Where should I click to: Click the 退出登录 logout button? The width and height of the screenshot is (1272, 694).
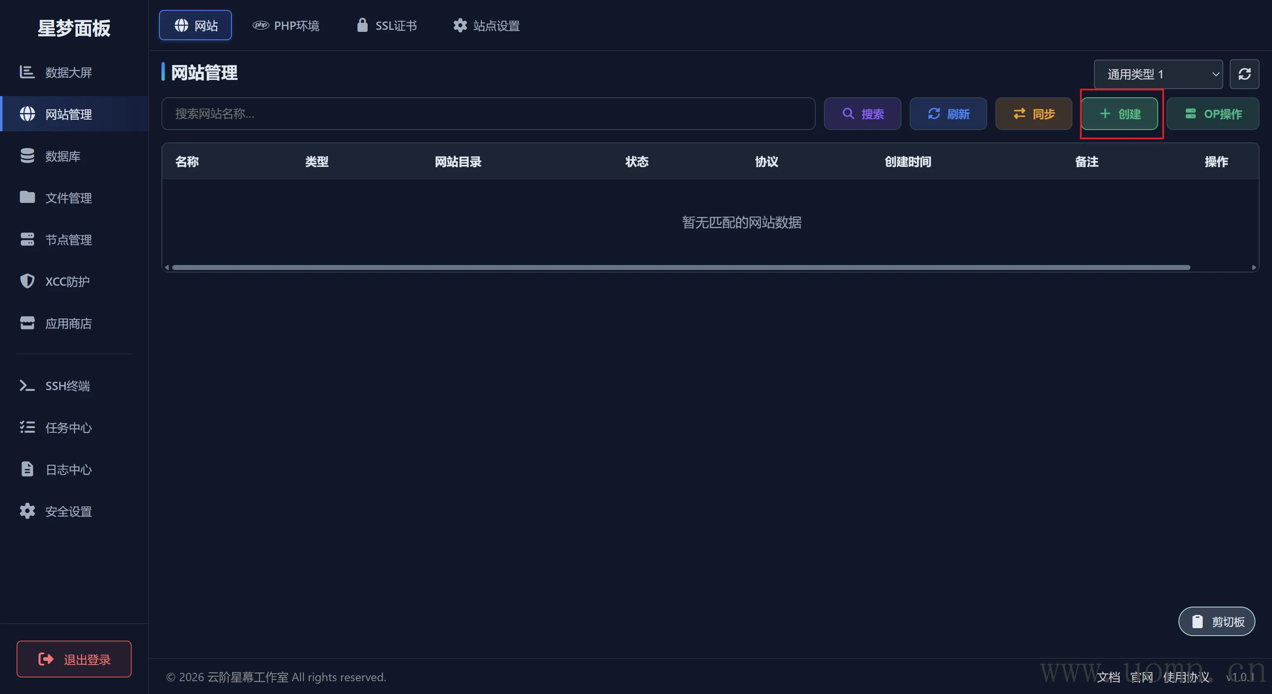[74, 659]
